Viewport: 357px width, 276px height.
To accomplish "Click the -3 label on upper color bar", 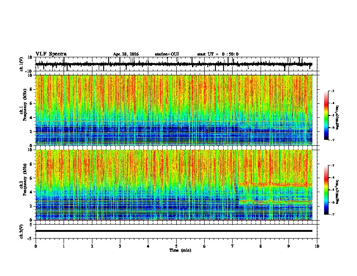I will tap(332, 91).
